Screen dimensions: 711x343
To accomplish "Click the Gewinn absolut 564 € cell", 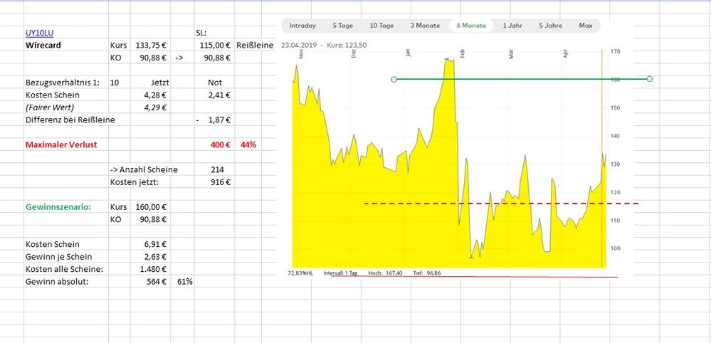I will point(150,281).
